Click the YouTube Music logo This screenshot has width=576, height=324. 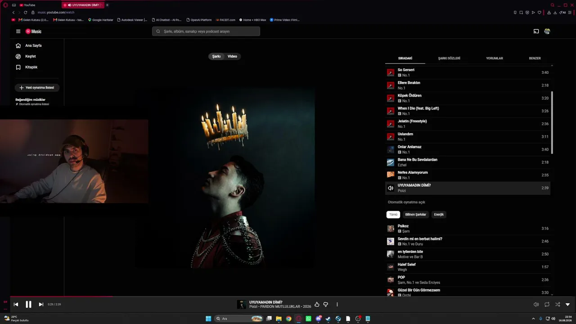[33, 31]
